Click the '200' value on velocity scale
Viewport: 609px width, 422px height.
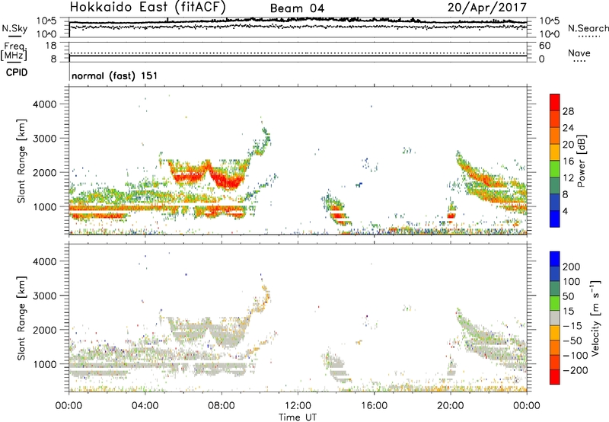click(572, 267)
